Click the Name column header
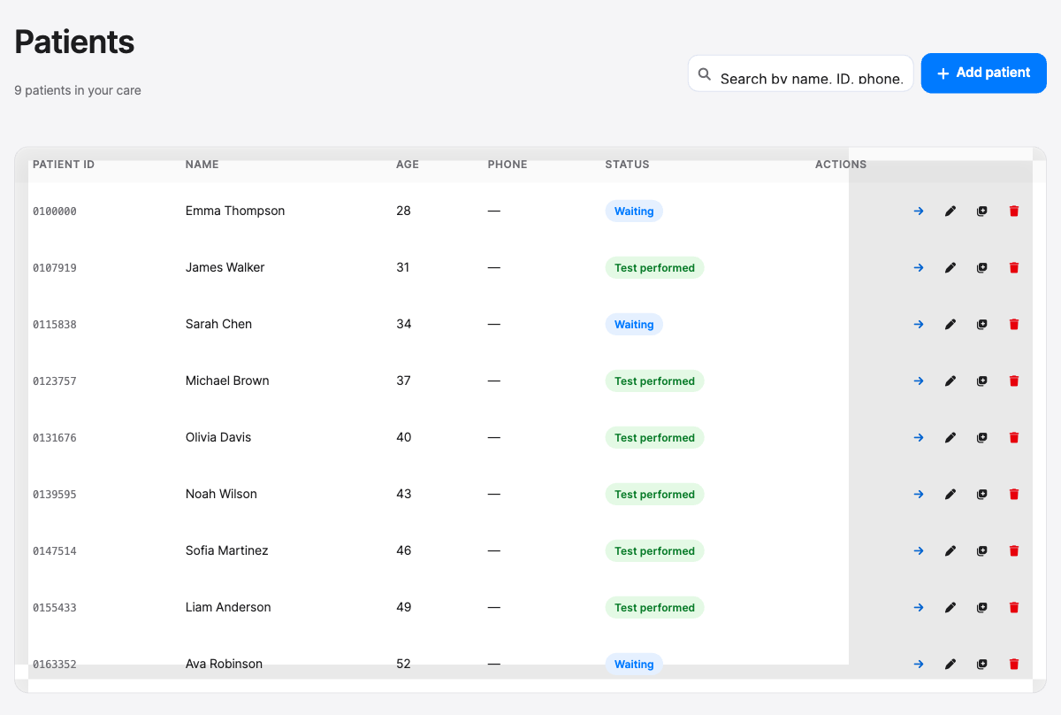Screen dimensions: 1061x715 pos(202,165)
